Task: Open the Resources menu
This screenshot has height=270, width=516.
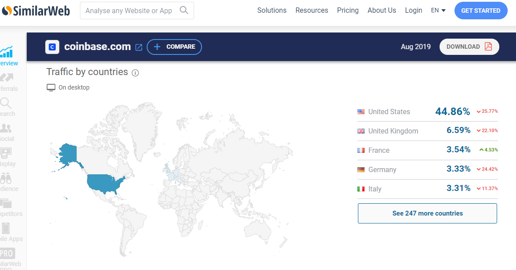Action: pyautogui.click(x=312, y=10)
